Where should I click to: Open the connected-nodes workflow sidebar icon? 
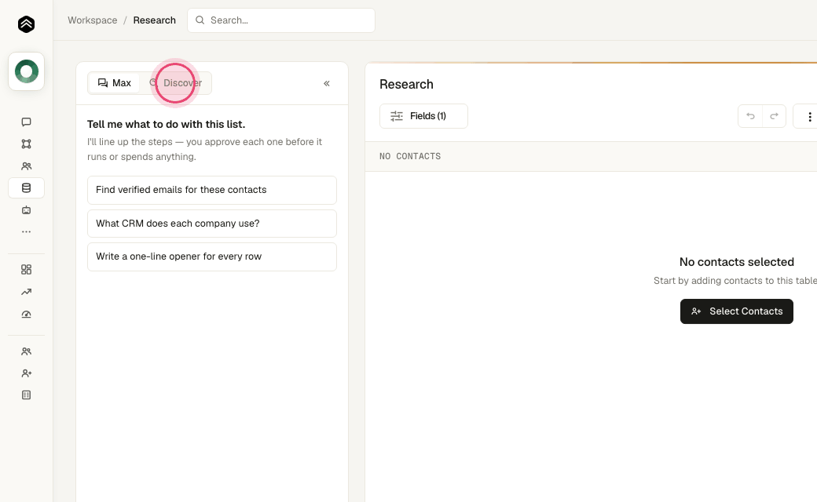[26, 144]
